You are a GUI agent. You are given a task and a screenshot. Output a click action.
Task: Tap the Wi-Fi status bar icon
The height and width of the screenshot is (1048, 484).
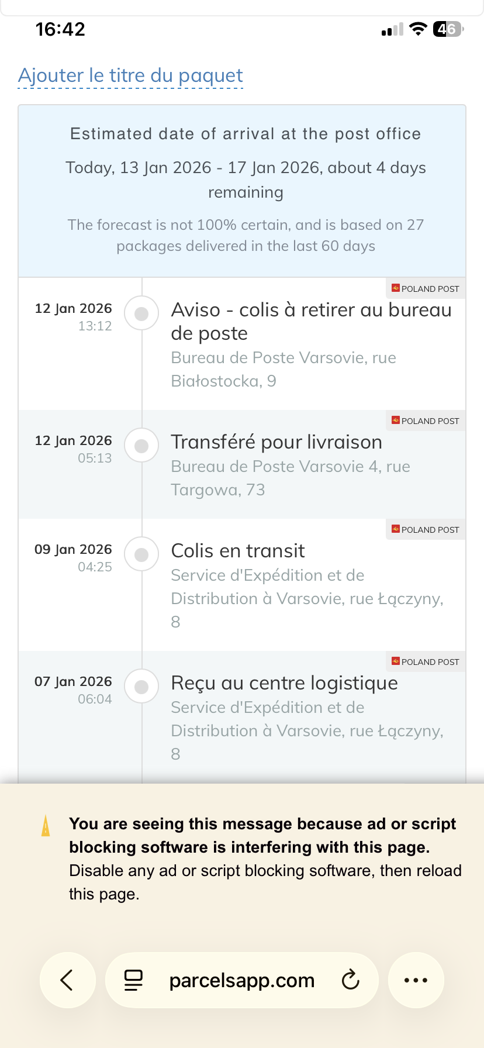coord(417,29)
